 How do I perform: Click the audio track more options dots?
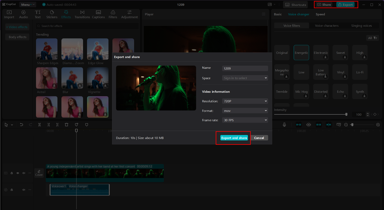(30, 190)
